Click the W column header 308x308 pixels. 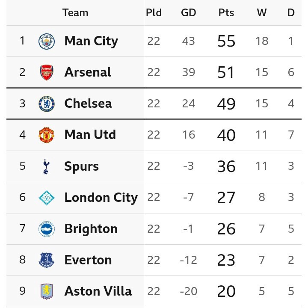point(262,13)
